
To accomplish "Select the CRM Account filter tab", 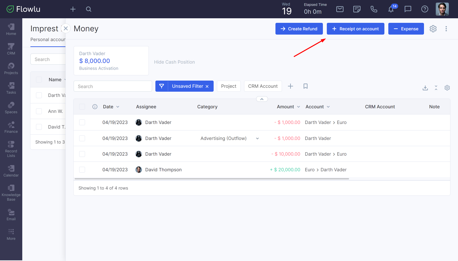I will click(263, 86).
